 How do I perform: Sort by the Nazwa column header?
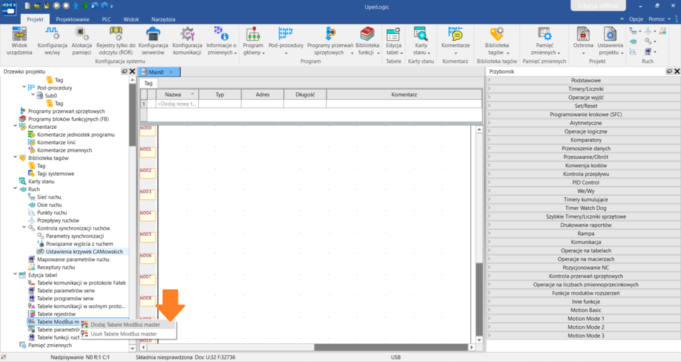[177, 94]
